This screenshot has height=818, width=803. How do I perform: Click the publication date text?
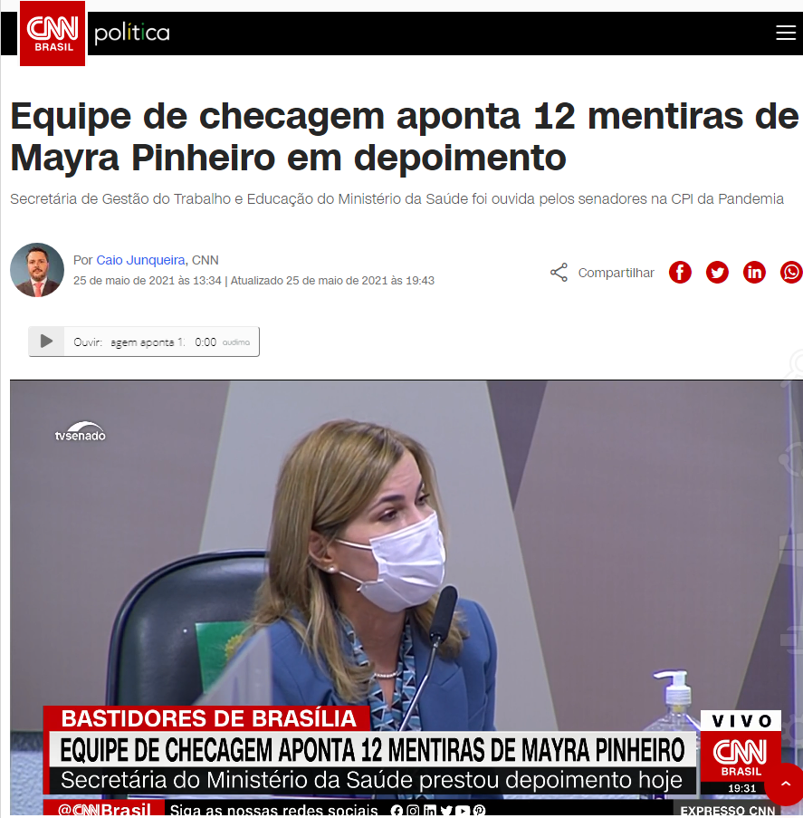pos(147,281)
